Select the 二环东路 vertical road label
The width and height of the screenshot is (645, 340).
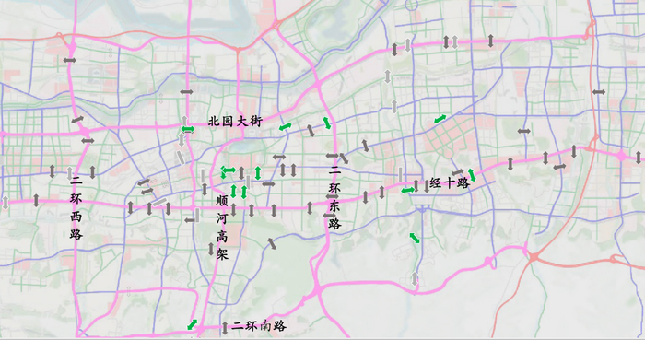click(334, 197)
